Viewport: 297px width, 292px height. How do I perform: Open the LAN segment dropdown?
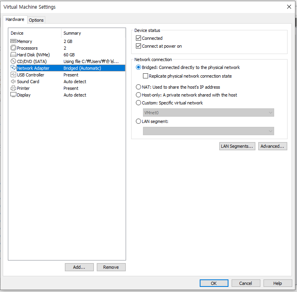coord(208,131)
